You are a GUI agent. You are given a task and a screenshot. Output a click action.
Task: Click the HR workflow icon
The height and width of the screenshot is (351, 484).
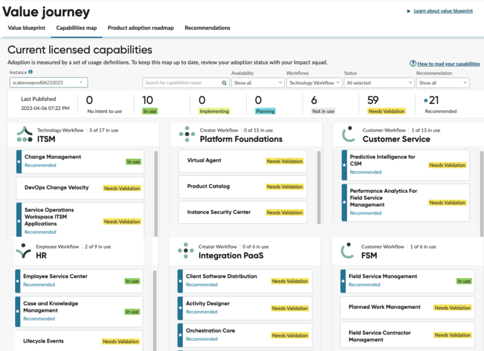(24, 251)
